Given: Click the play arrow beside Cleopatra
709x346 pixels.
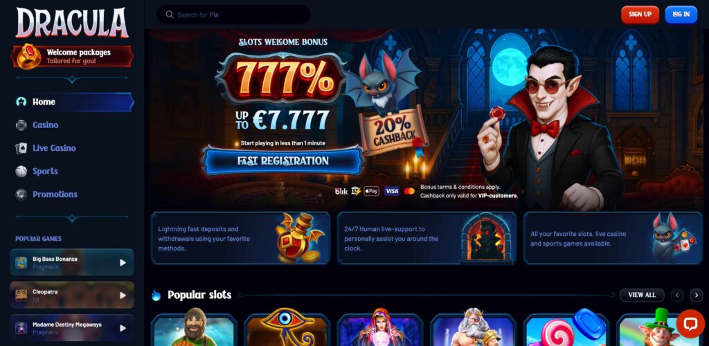Looking at the screenshot, I should pos(123,295).
